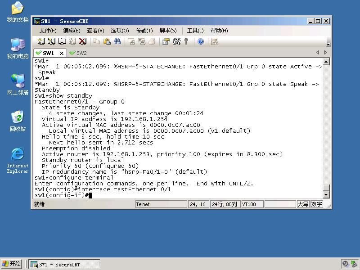Click the grayed printer icon
The width and height of the screenshot is (360, 270).
click(152, 41)
